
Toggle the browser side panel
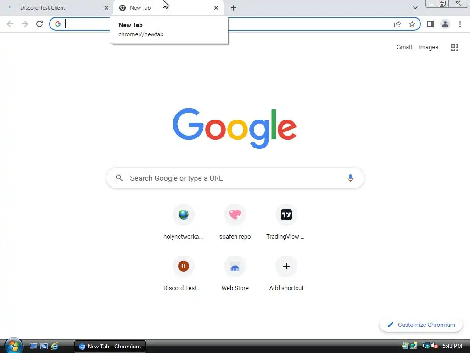(x=431, y=24)
